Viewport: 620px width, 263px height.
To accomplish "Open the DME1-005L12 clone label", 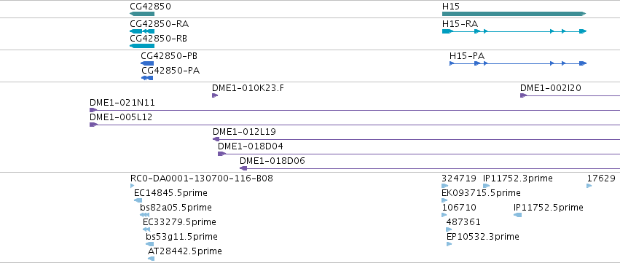I will [121, 117].
